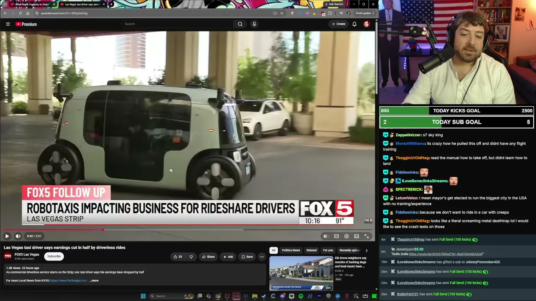Reload the YouTube page
The image size is (536, 301).
20,13
